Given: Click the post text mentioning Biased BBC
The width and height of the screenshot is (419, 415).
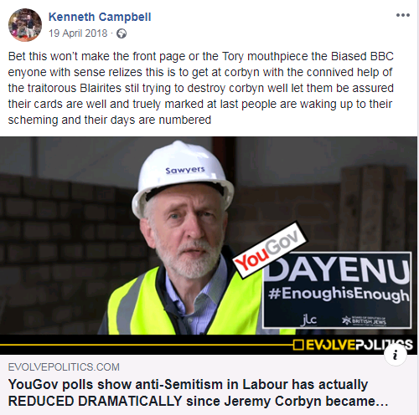Looking at the screenshot, I should [x=201, y=56].
